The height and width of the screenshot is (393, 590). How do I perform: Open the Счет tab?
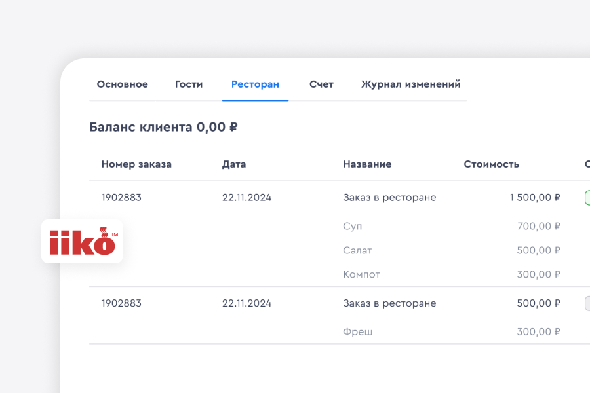321,84
